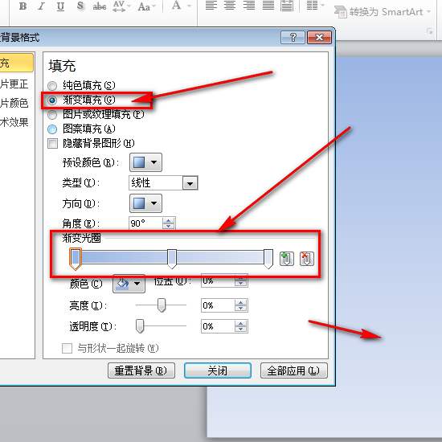Select the last gradient stop
Screen dimensions: 442x442
coord(268,259)
